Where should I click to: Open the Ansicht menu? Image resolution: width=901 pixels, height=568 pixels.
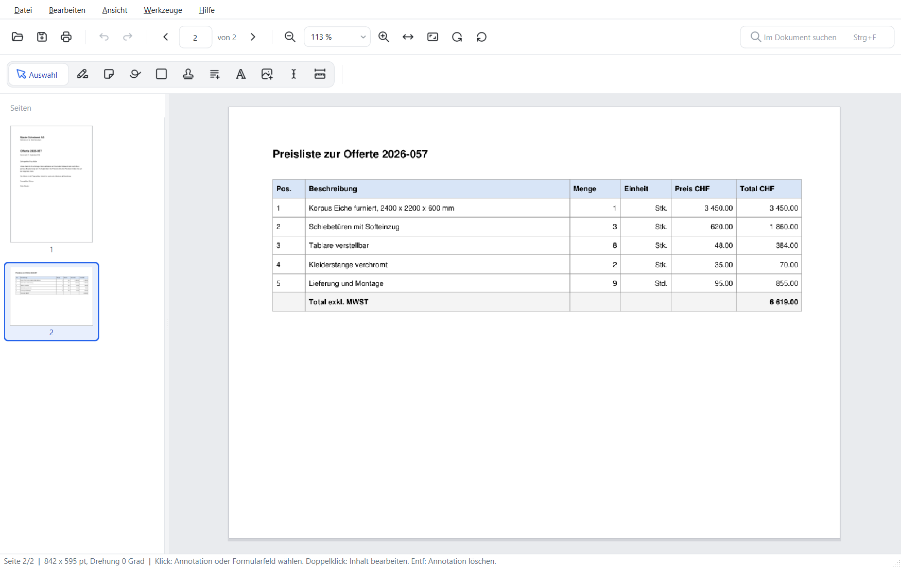point(115,10)
